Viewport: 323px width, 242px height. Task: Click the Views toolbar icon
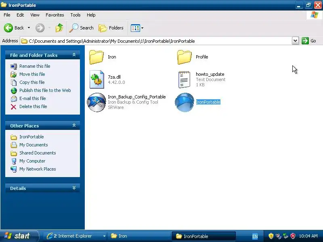135,28
